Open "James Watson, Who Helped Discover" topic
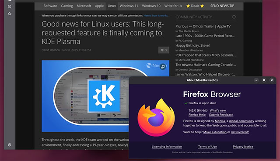Screen dimensions: 280x161 pos(205,74)
